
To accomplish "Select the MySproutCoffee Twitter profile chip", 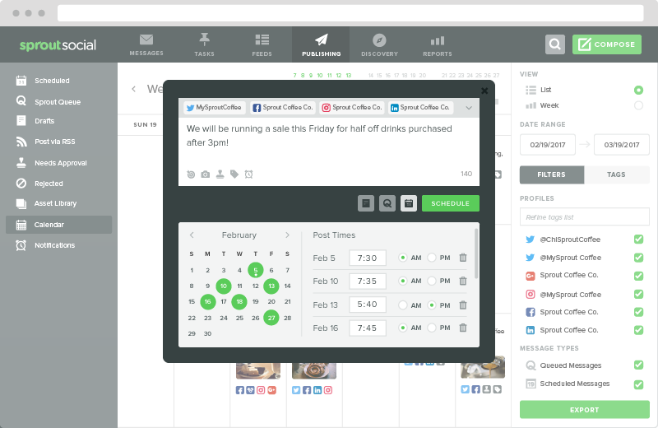I will coord(214,108).
